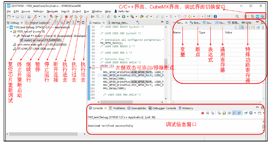Click the Debug view horizontal scrollbar
273x143 pixels.
[43, 134]
